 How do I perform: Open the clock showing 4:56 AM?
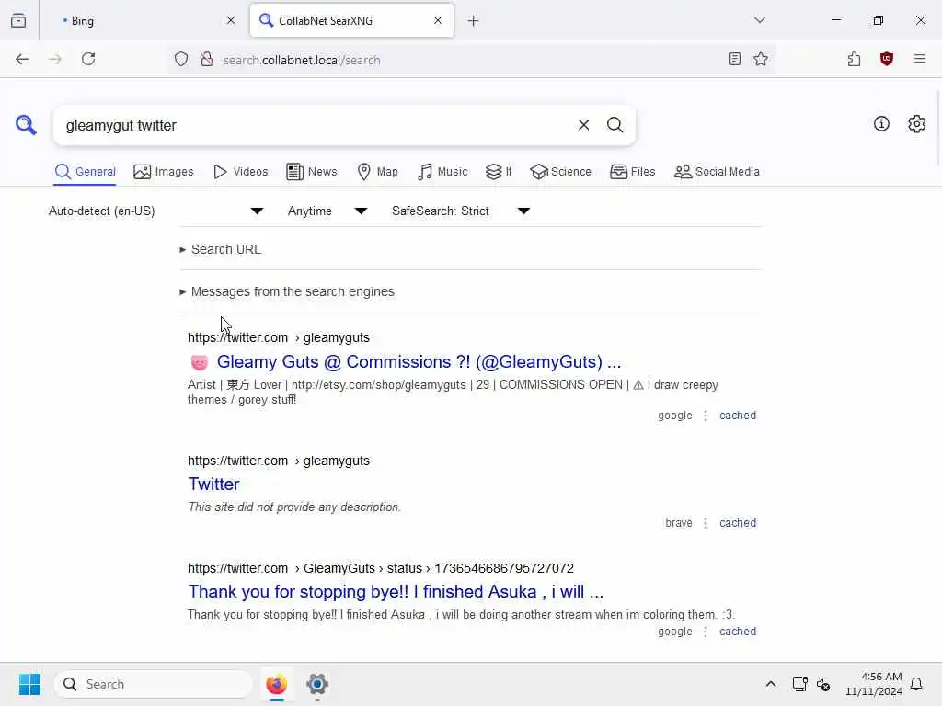[x=874, y=684]
